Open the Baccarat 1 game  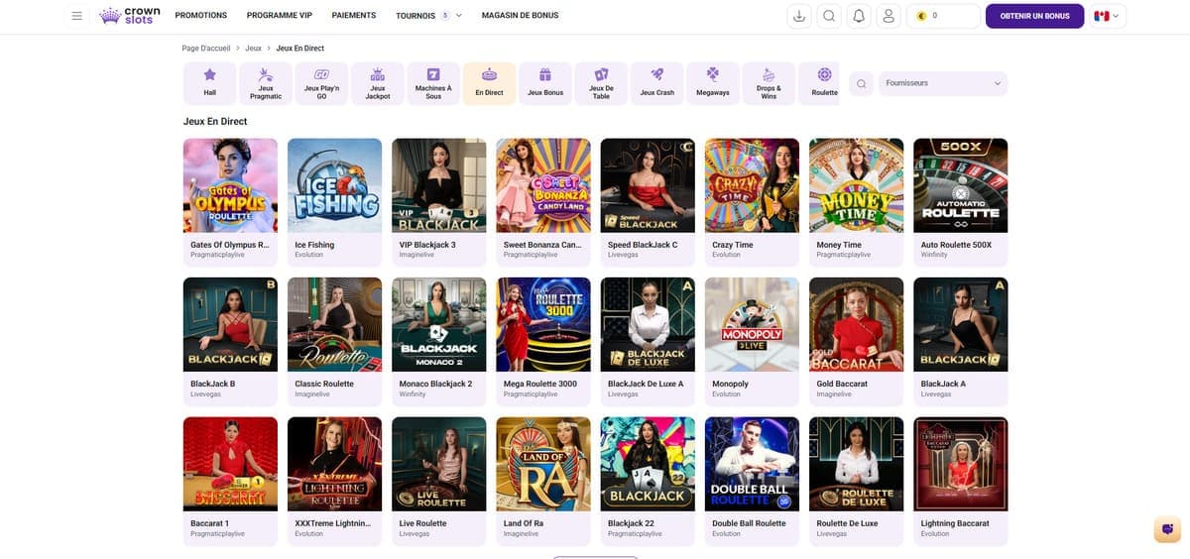(230, 481)
